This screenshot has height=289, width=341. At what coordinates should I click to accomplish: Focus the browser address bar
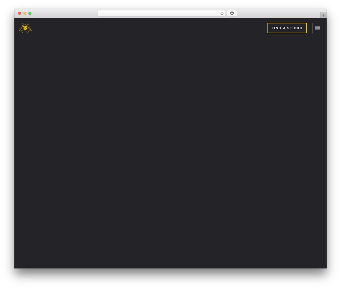coord(161,13)
